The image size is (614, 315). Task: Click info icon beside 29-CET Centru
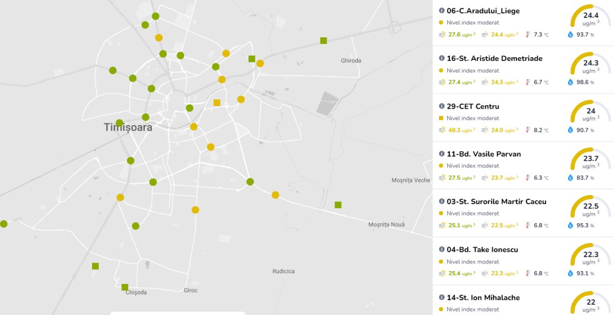click(x=442, y=106)
